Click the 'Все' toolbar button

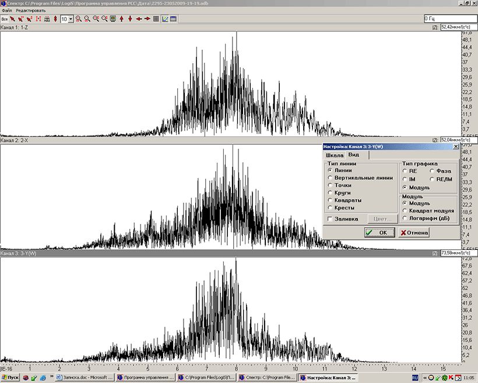[5, 19]
